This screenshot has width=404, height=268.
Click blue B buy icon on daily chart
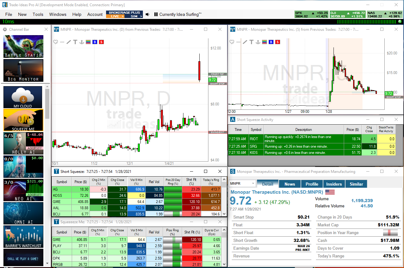pos(95,42)
